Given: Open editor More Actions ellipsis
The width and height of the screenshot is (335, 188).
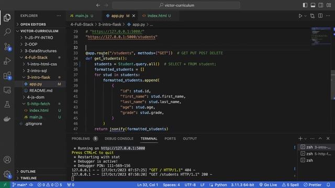Looking at the screenshot, I should coord(328,16).
